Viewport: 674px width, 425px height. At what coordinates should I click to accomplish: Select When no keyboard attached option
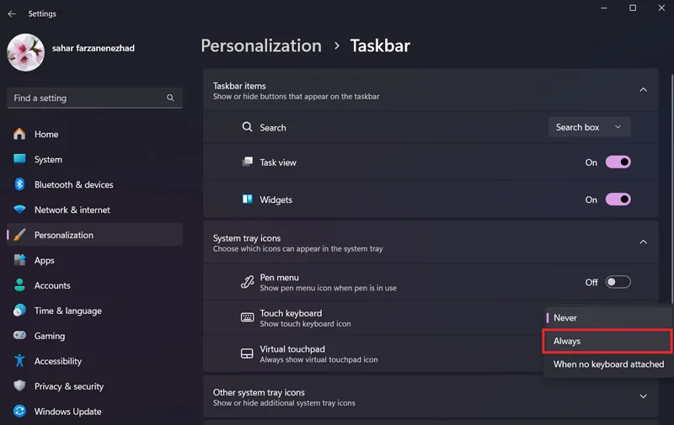pos(607,364)
